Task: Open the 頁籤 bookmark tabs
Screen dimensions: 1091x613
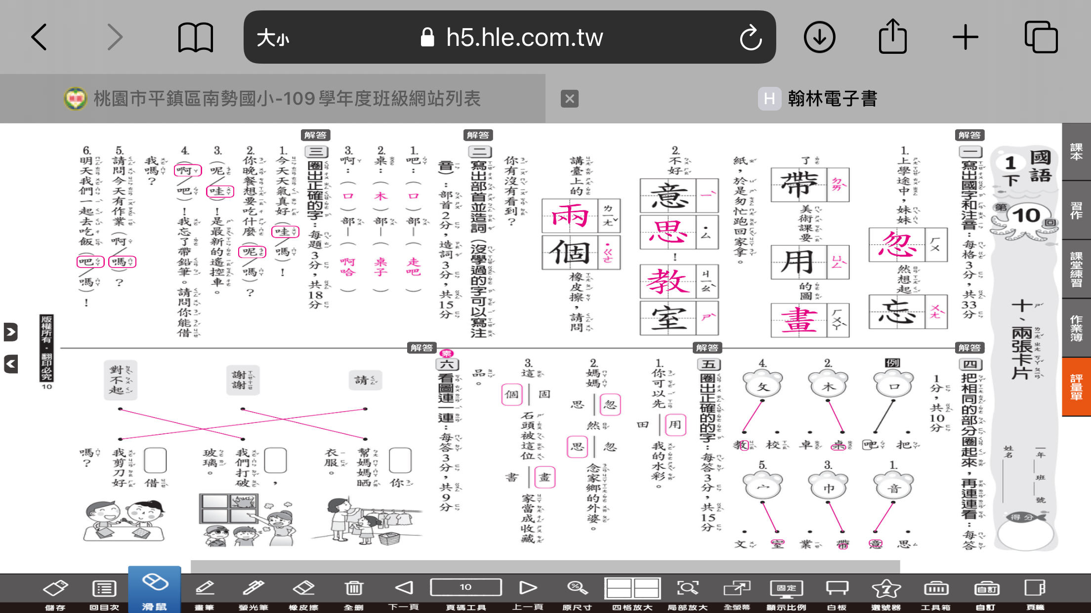Action: (x=1035, y=594)
